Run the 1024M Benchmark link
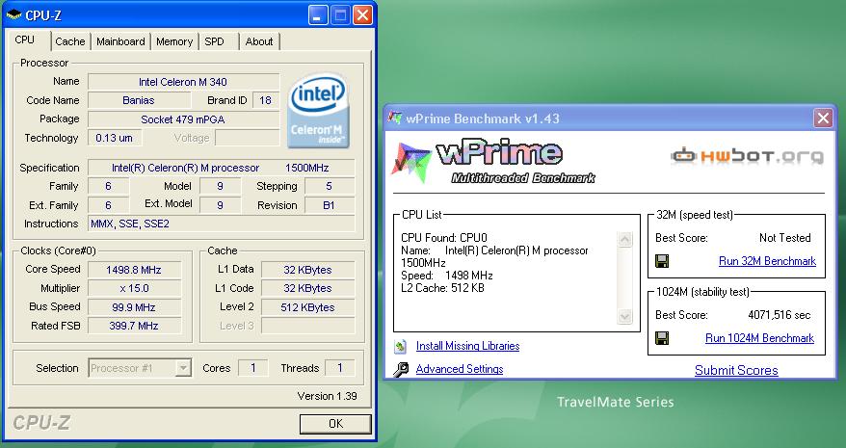Image resolution: width=846 pixels, height=448 pixels. pyautogui.click(x=759, y=338)
